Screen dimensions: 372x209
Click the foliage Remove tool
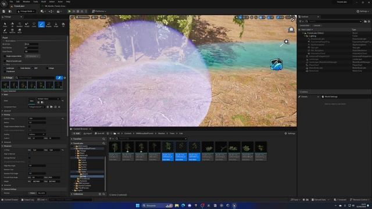(x=12, y=31)
